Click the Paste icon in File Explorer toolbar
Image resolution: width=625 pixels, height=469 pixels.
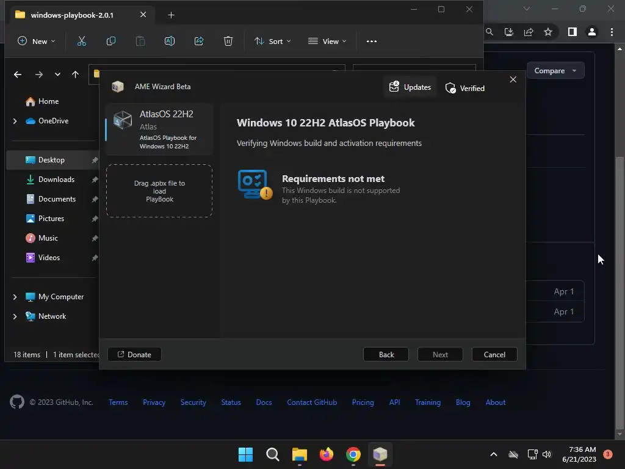[140, 41]
